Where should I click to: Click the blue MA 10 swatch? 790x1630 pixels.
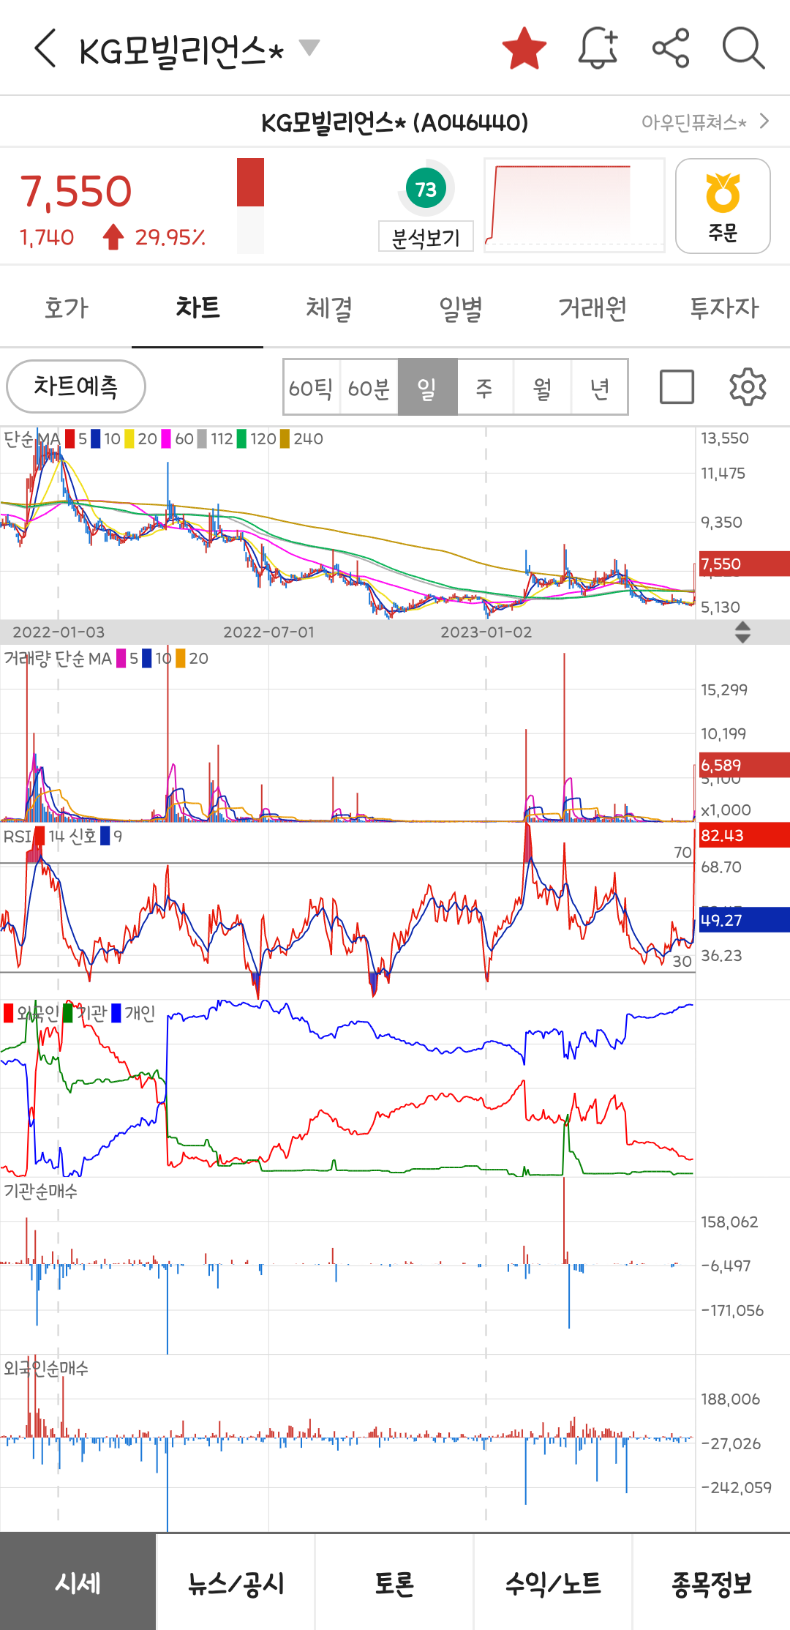[96, 438]
